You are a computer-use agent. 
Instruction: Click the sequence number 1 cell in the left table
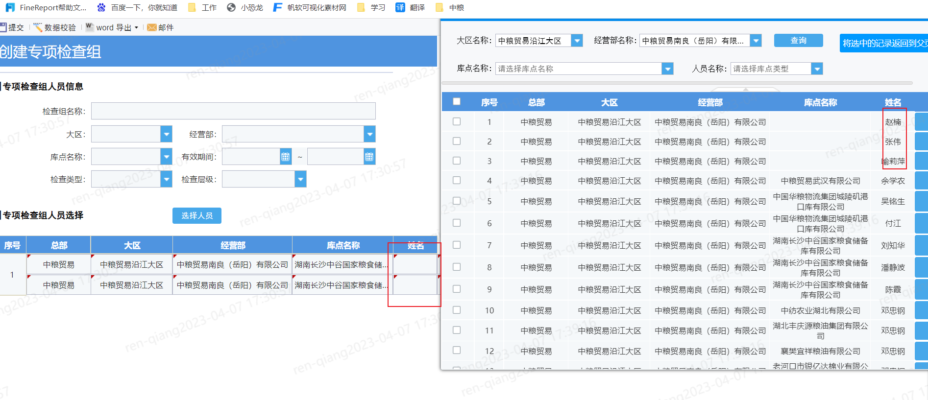coord(13,275)
